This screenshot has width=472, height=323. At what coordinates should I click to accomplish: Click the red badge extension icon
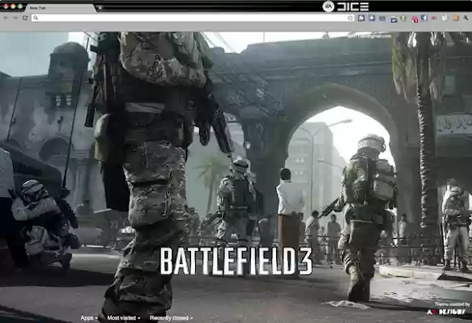click(415, 19)
